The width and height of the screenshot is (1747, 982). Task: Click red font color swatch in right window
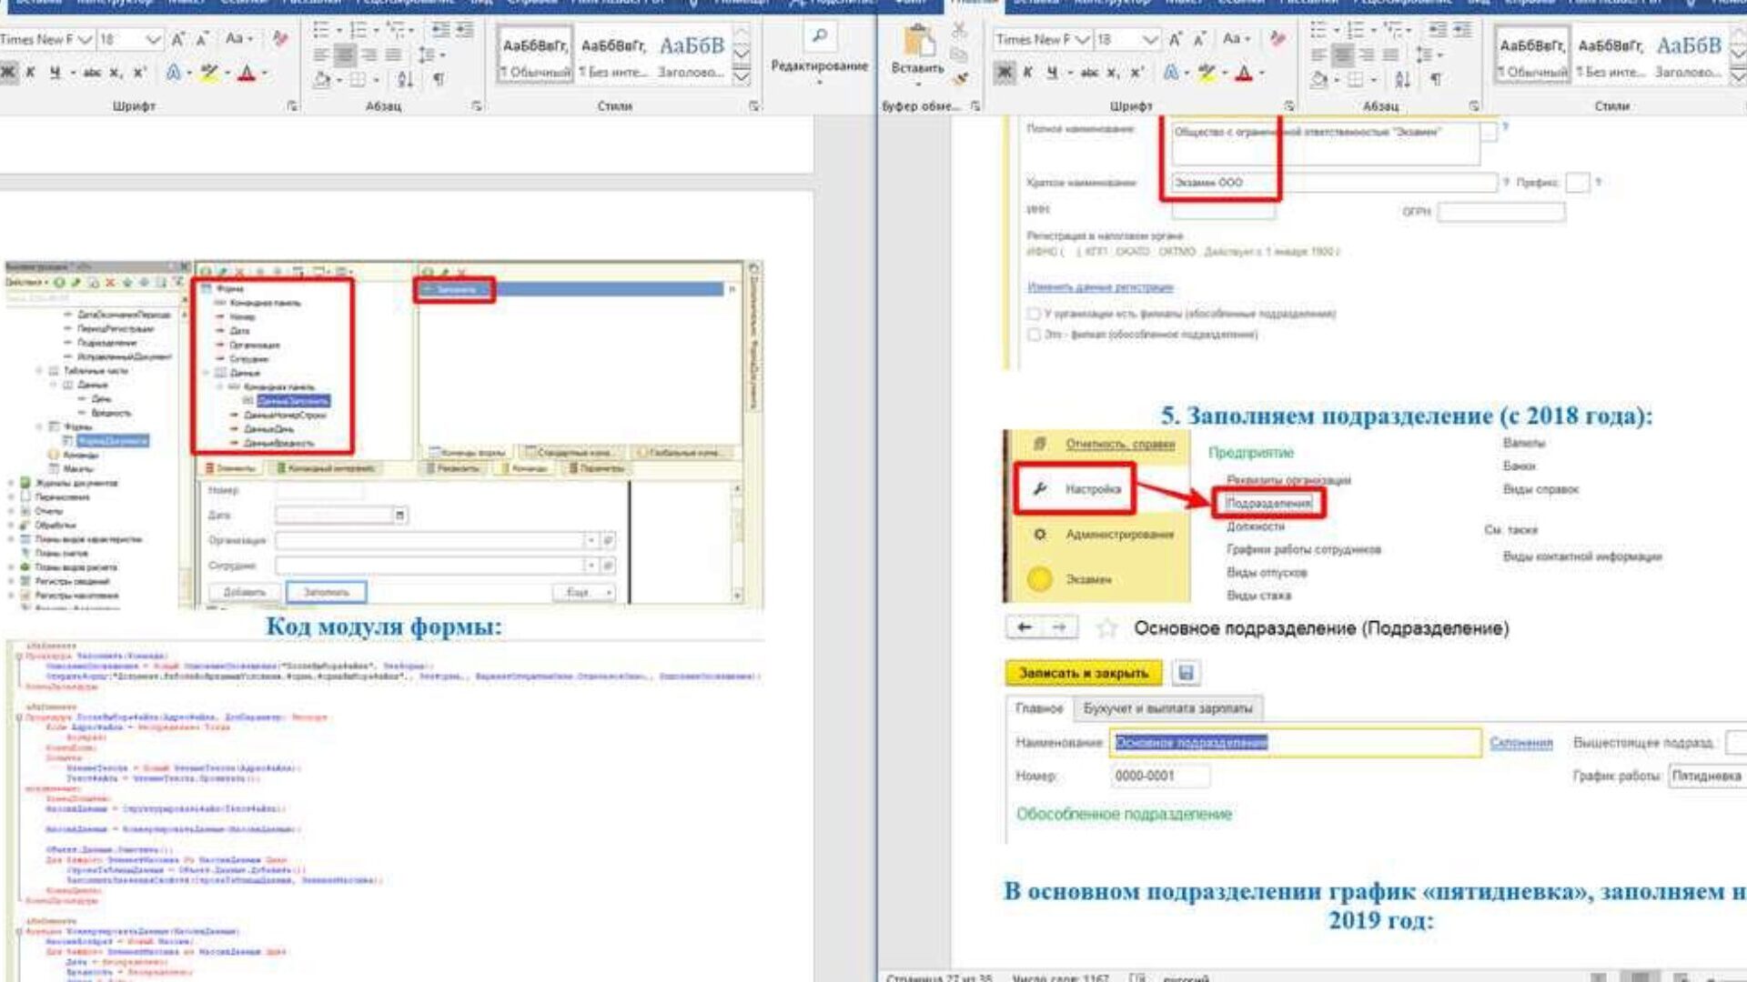pos(1244,73)
